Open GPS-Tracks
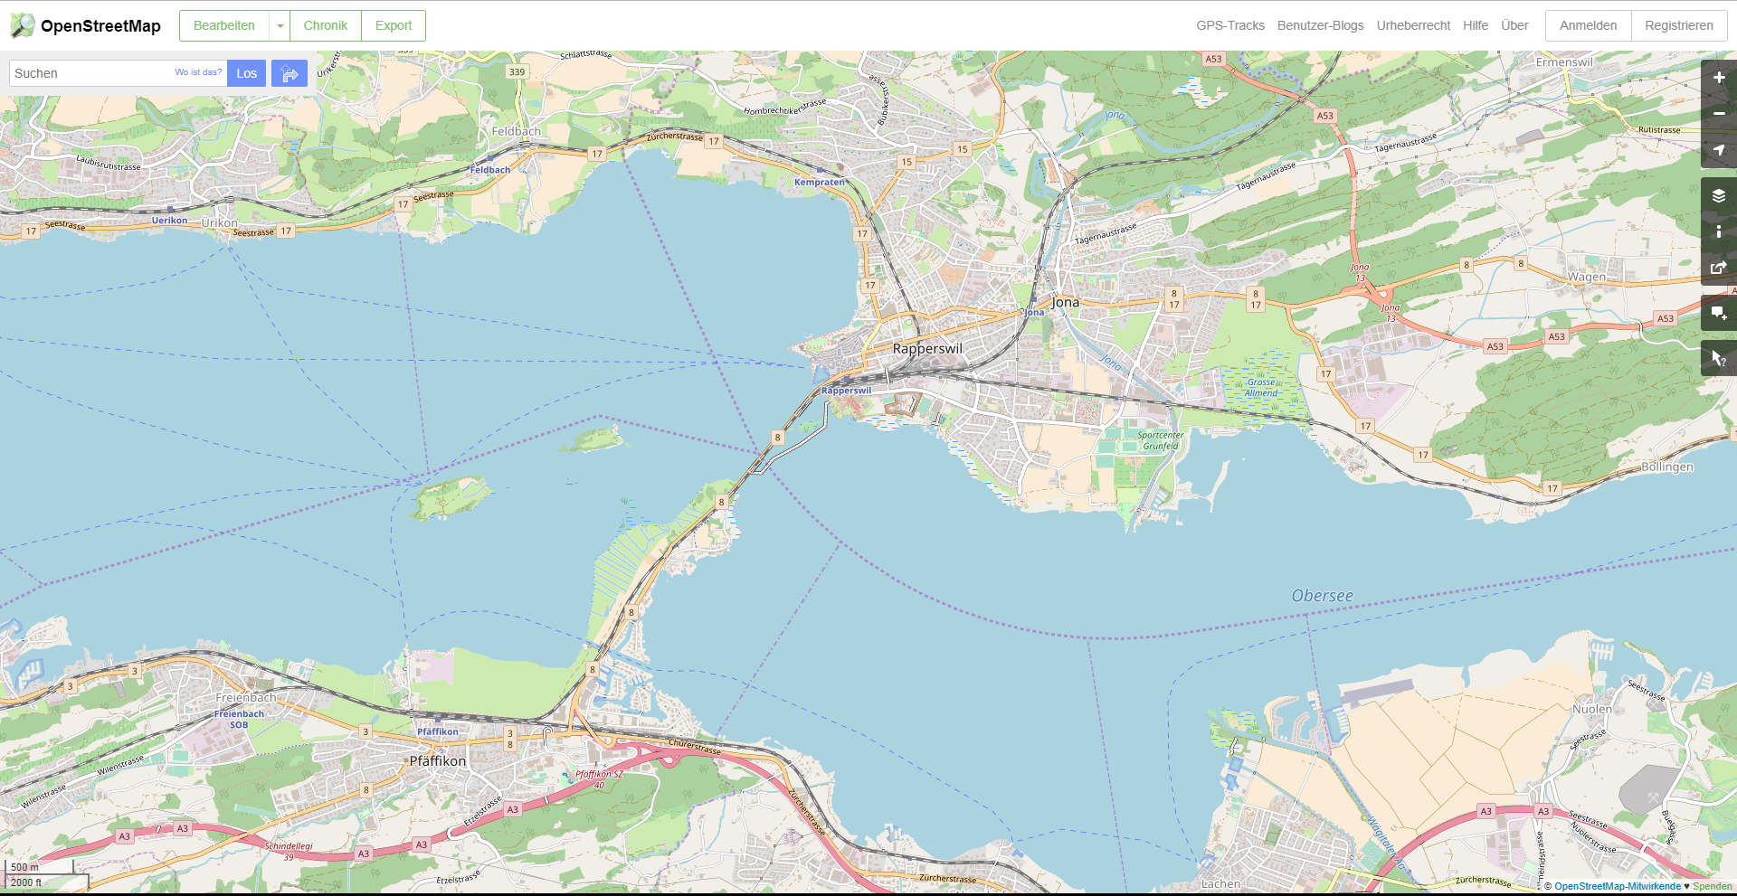 coord(1230,25)
